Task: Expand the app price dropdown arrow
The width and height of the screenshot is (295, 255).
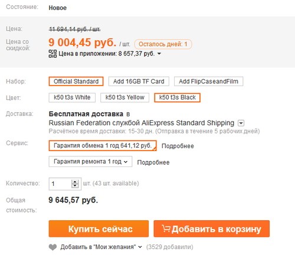Action: pyautogui.click(x=159, y=54)
